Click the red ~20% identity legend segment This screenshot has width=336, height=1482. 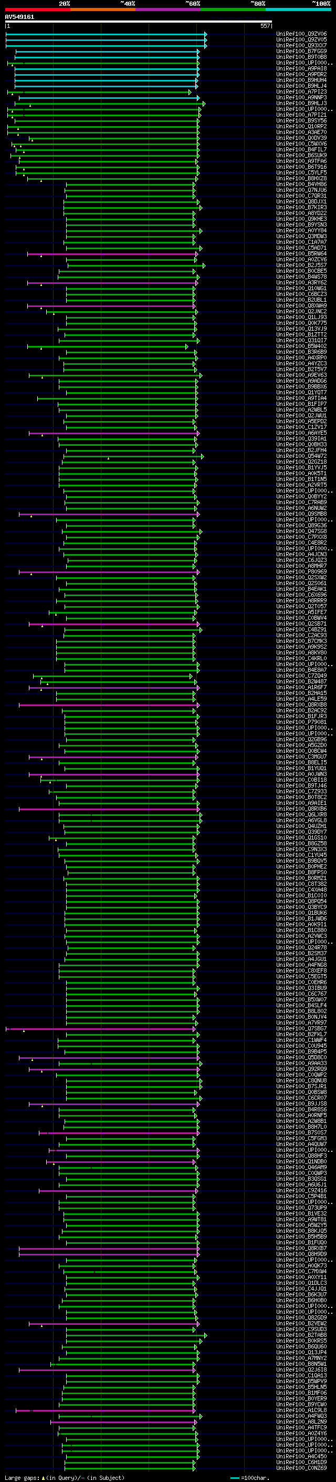[37, 9]
